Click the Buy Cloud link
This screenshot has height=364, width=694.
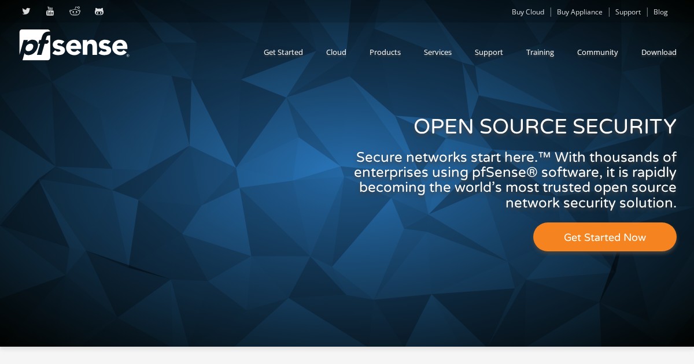pyautogui.click(x=528, y=12)
